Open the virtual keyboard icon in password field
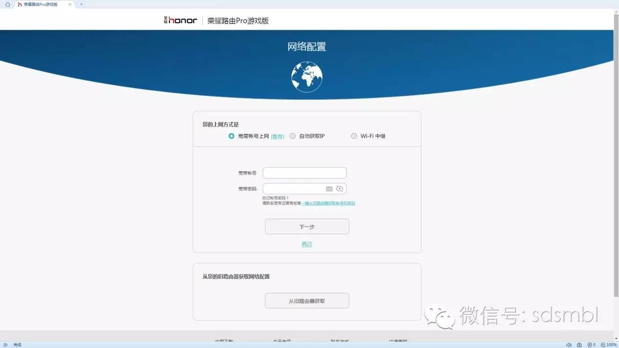This screenshot has width=619, height=348. click(329, 189)
